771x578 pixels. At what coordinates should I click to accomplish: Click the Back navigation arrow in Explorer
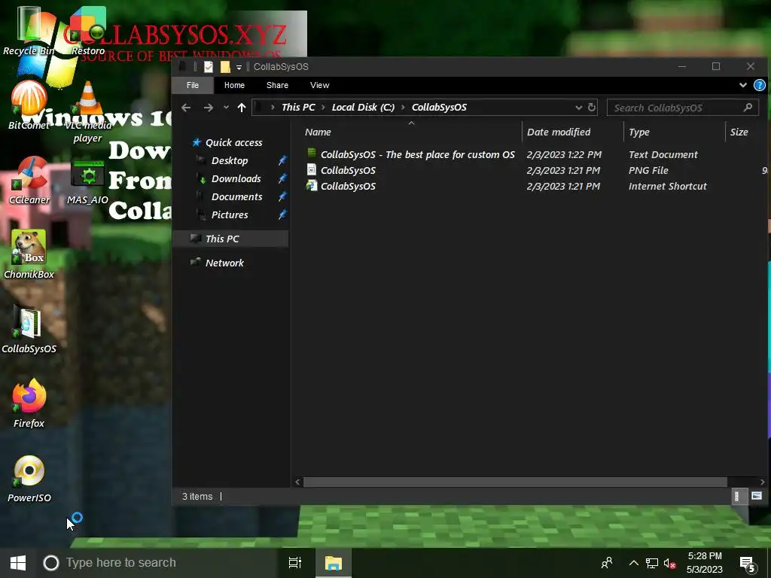coord(186,108)
